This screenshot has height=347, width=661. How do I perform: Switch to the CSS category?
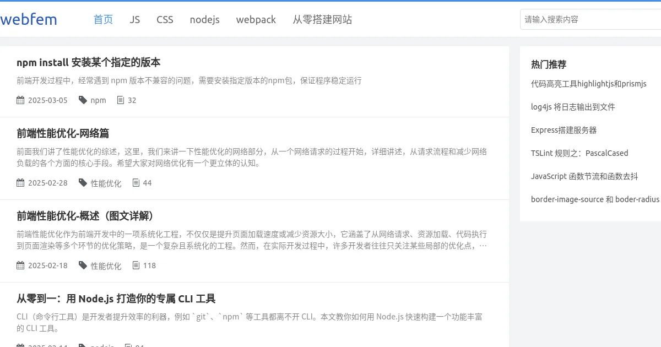point(165,19)
